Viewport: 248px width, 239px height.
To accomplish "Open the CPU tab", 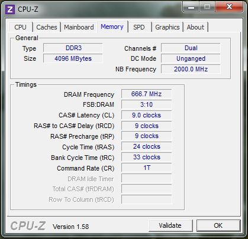I will [x=21, y=27].
